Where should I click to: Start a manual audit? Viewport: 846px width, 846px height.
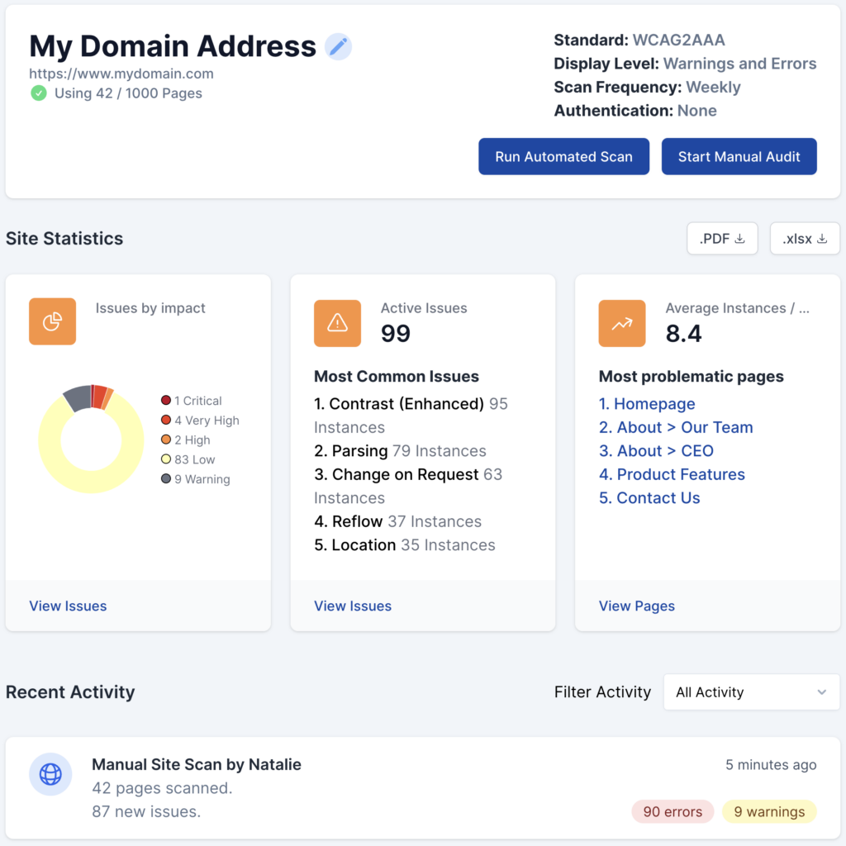(x=739, y=156)
